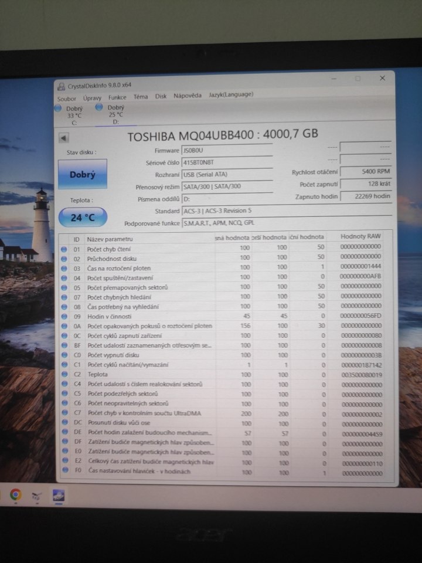
Task: Click the Zapnuto hodin field 22269 hodin
Action: coord(365,196)
